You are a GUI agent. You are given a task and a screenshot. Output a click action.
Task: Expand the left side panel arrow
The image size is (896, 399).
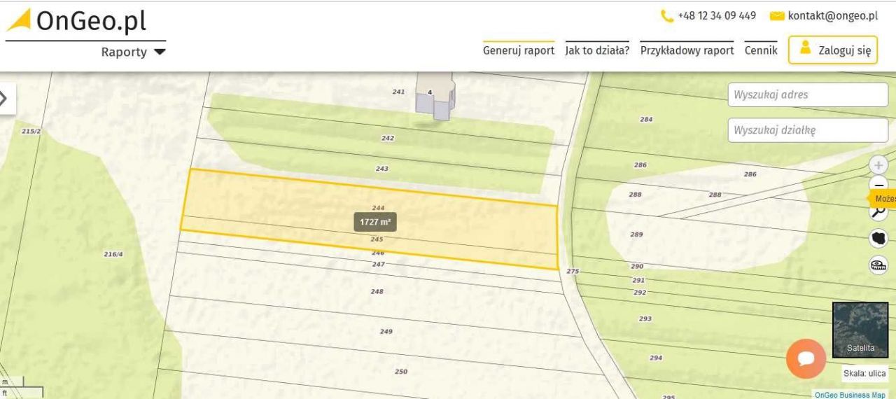(6, 99)
